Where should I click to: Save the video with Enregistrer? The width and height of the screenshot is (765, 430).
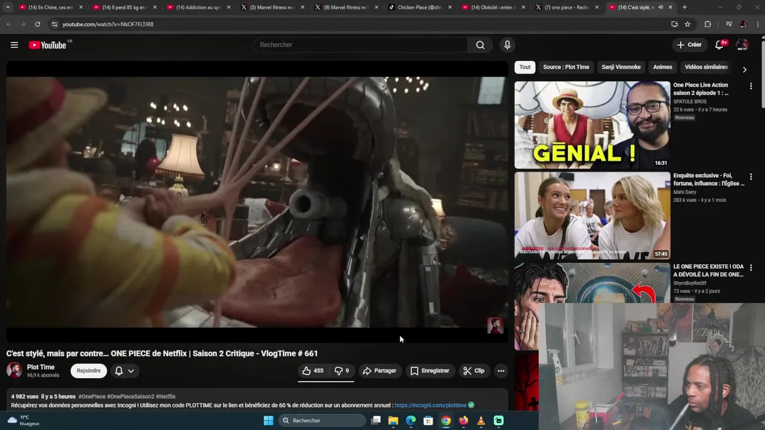click(x=430, y=371)
